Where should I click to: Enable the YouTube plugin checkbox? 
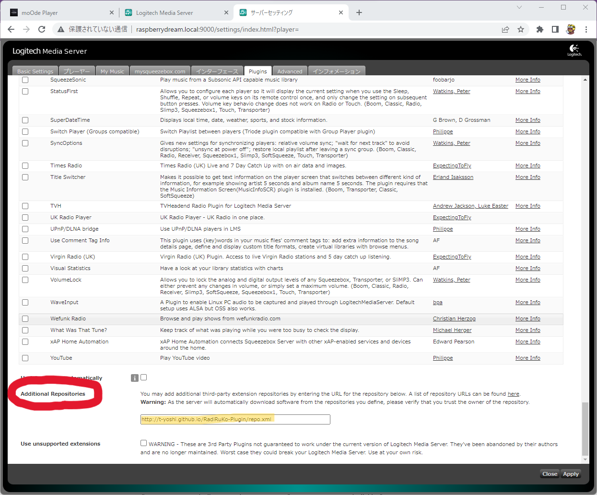25,358
